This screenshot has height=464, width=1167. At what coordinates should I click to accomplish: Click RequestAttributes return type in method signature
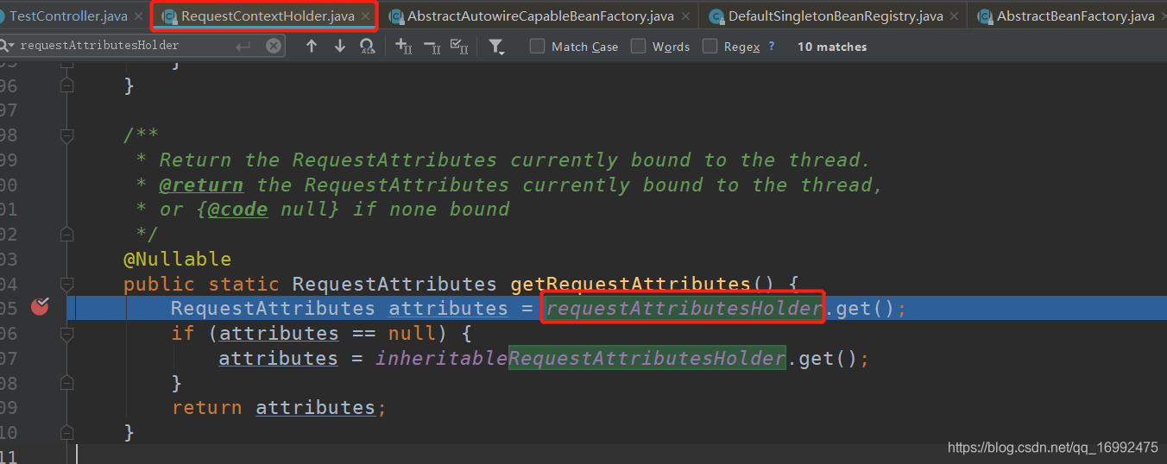click(x=394, y=284)
